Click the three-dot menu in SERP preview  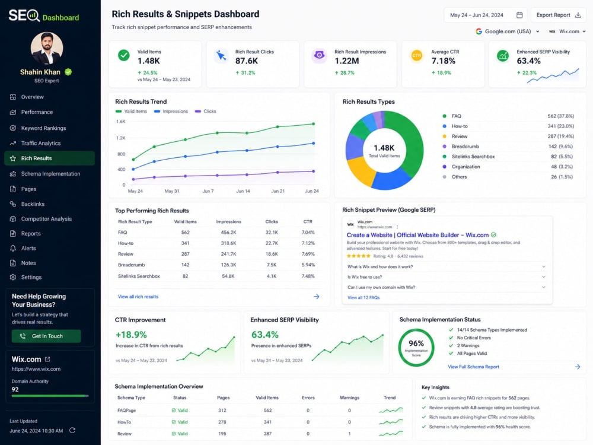397,227
